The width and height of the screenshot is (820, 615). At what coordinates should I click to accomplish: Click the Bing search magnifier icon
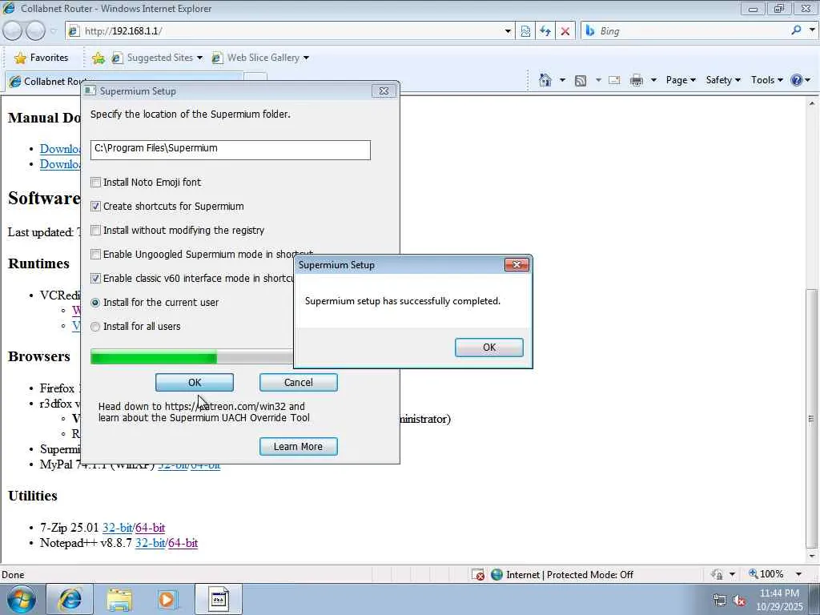(796, 30)
